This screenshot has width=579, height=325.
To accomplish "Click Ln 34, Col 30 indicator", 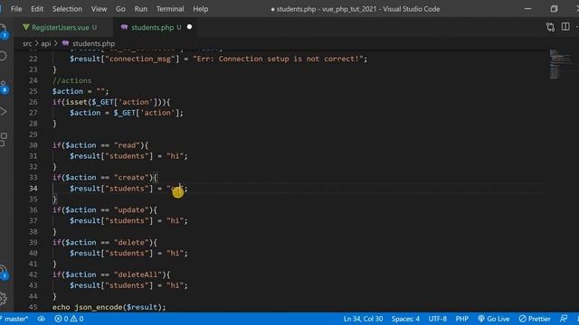I will pyautogui.click(x=363, y=319).
